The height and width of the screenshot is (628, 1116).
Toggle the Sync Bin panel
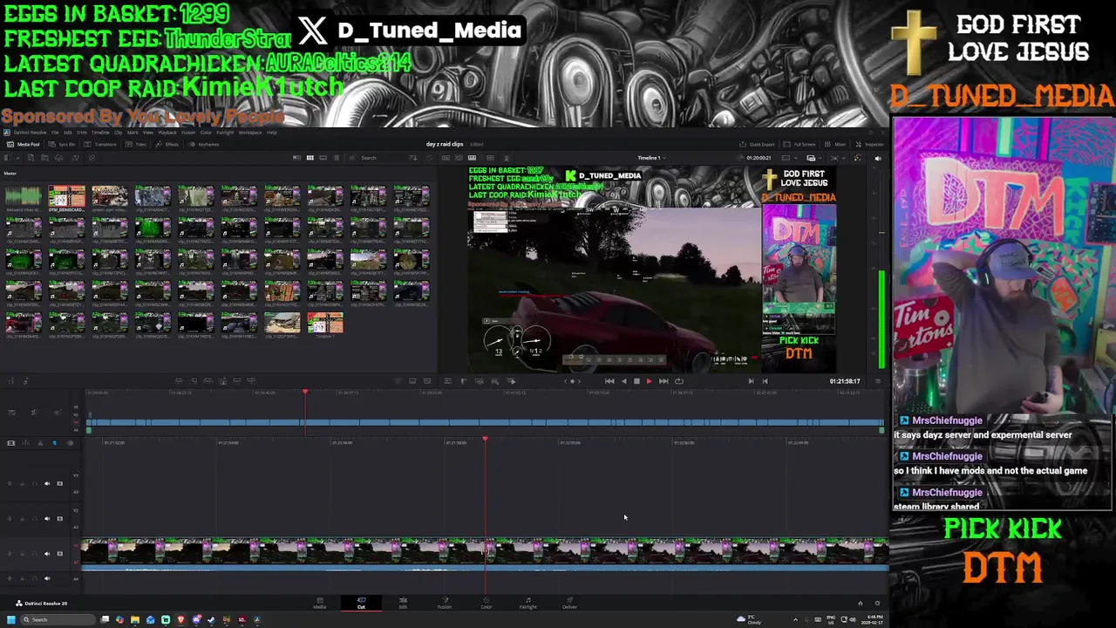(62, 144)
